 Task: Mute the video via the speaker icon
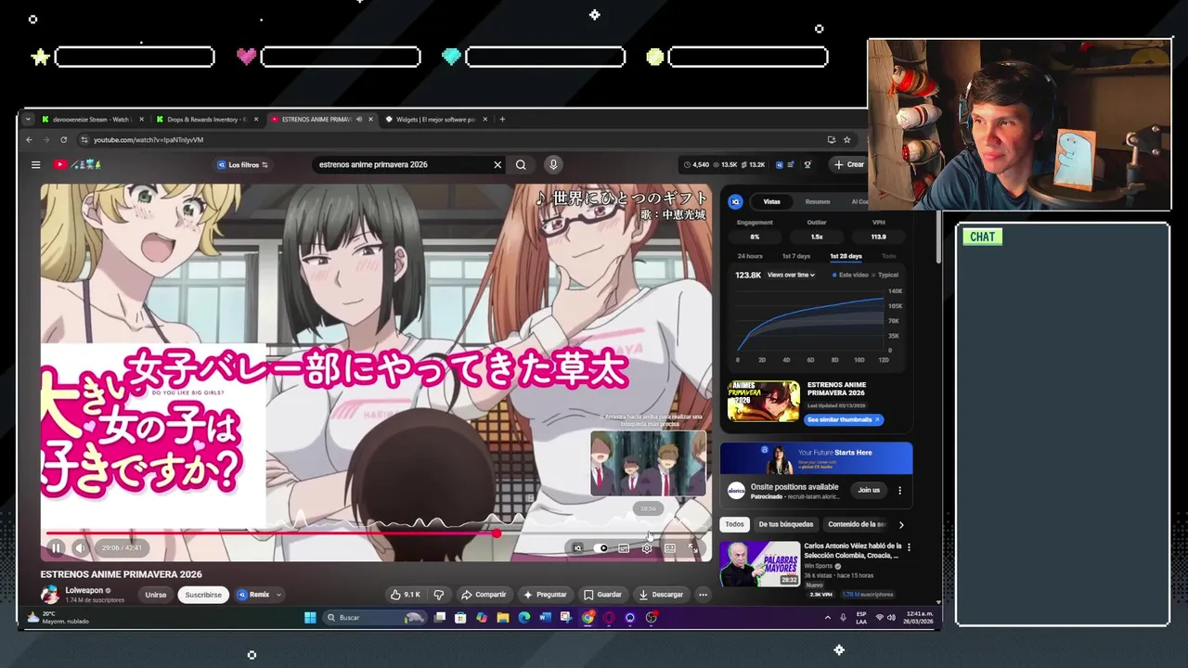(x=80, y=548)
